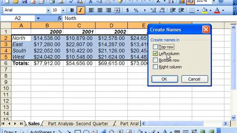Apply red Font Color swatch

[x=217, y=10]
